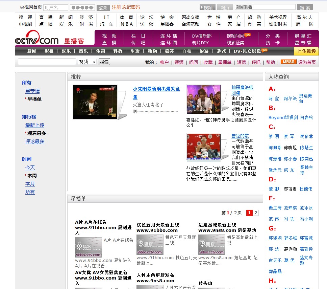Viewport: 327px width, 289px height.
Task: Open DV俱乐部 in purple header
Action: pyautogui.click(x=202, y=36)
